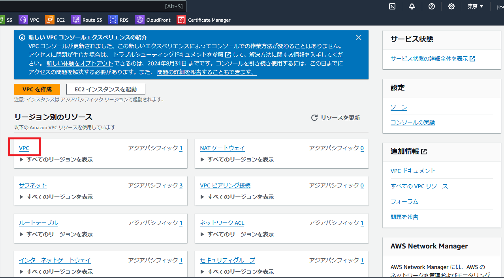Open the EC2 shortcut icon

point(50,20)
